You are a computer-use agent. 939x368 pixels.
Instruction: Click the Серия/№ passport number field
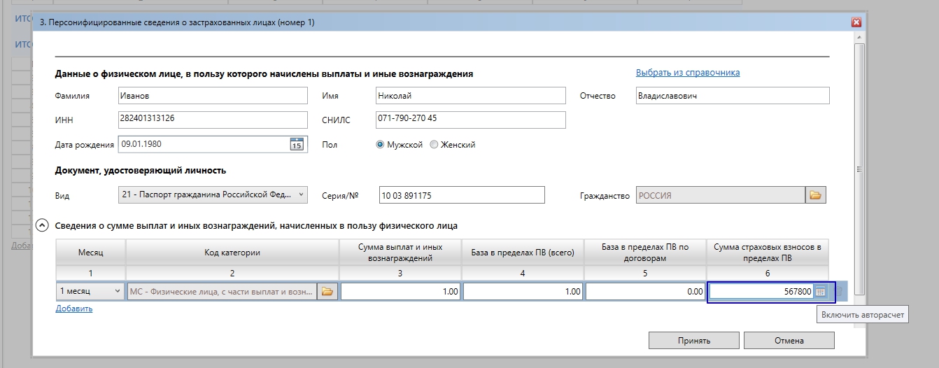pyautogui.click(x=461, y=196)
